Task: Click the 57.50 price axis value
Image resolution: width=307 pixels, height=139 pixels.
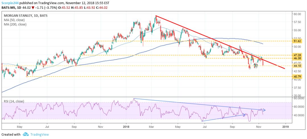Action: point(298,22)
